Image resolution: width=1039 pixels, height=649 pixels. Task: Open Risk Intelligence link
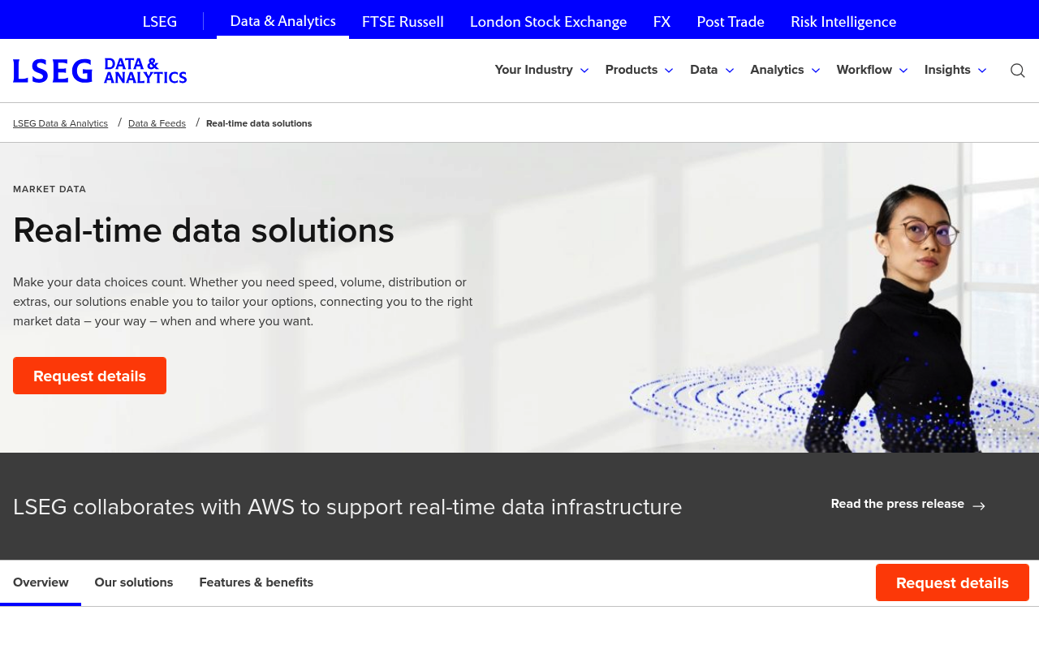(x=843, y=22)
